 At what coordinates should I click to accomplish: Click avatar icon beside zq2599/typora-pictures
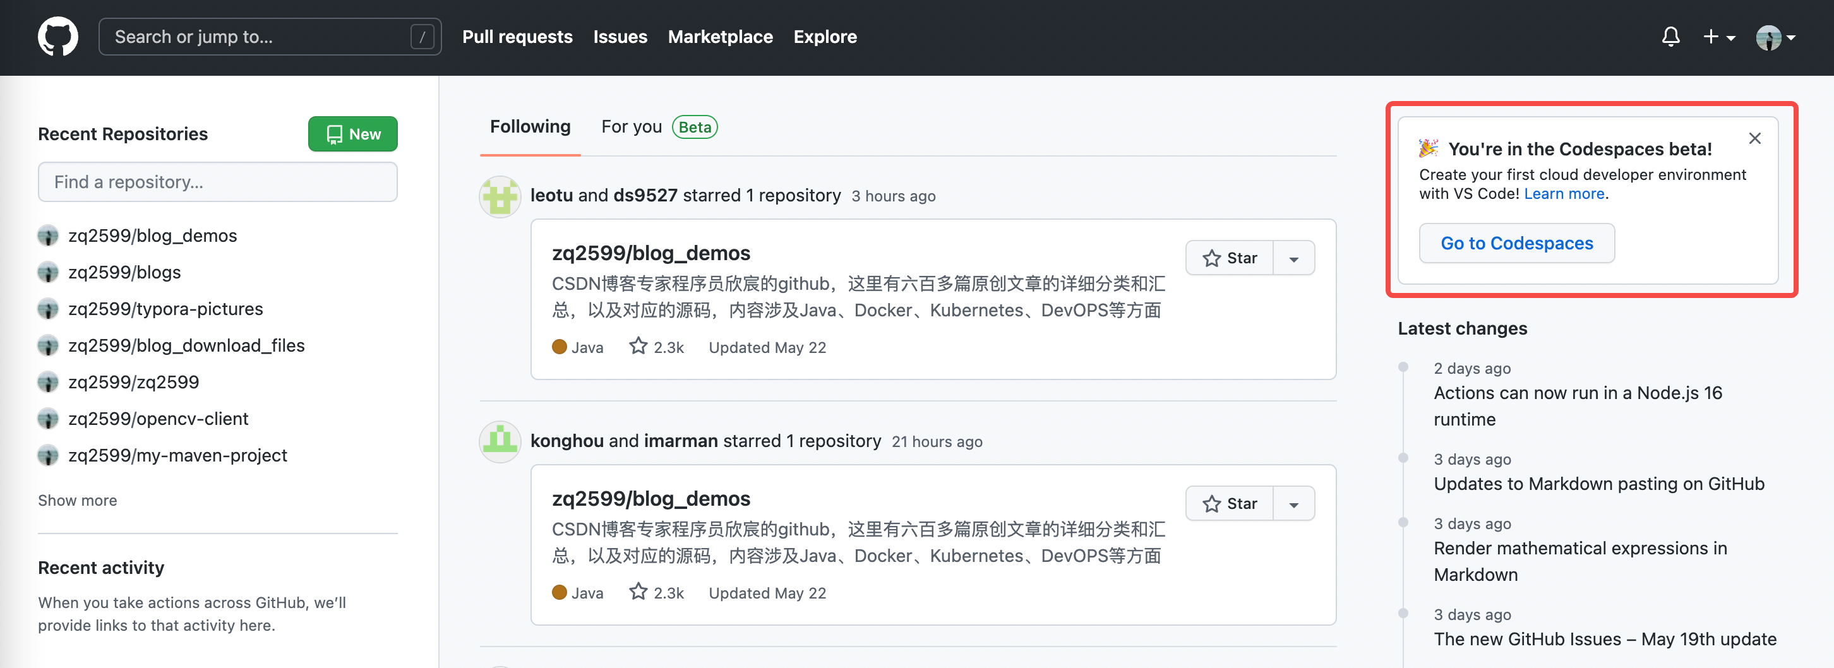(x=48, y=309)
